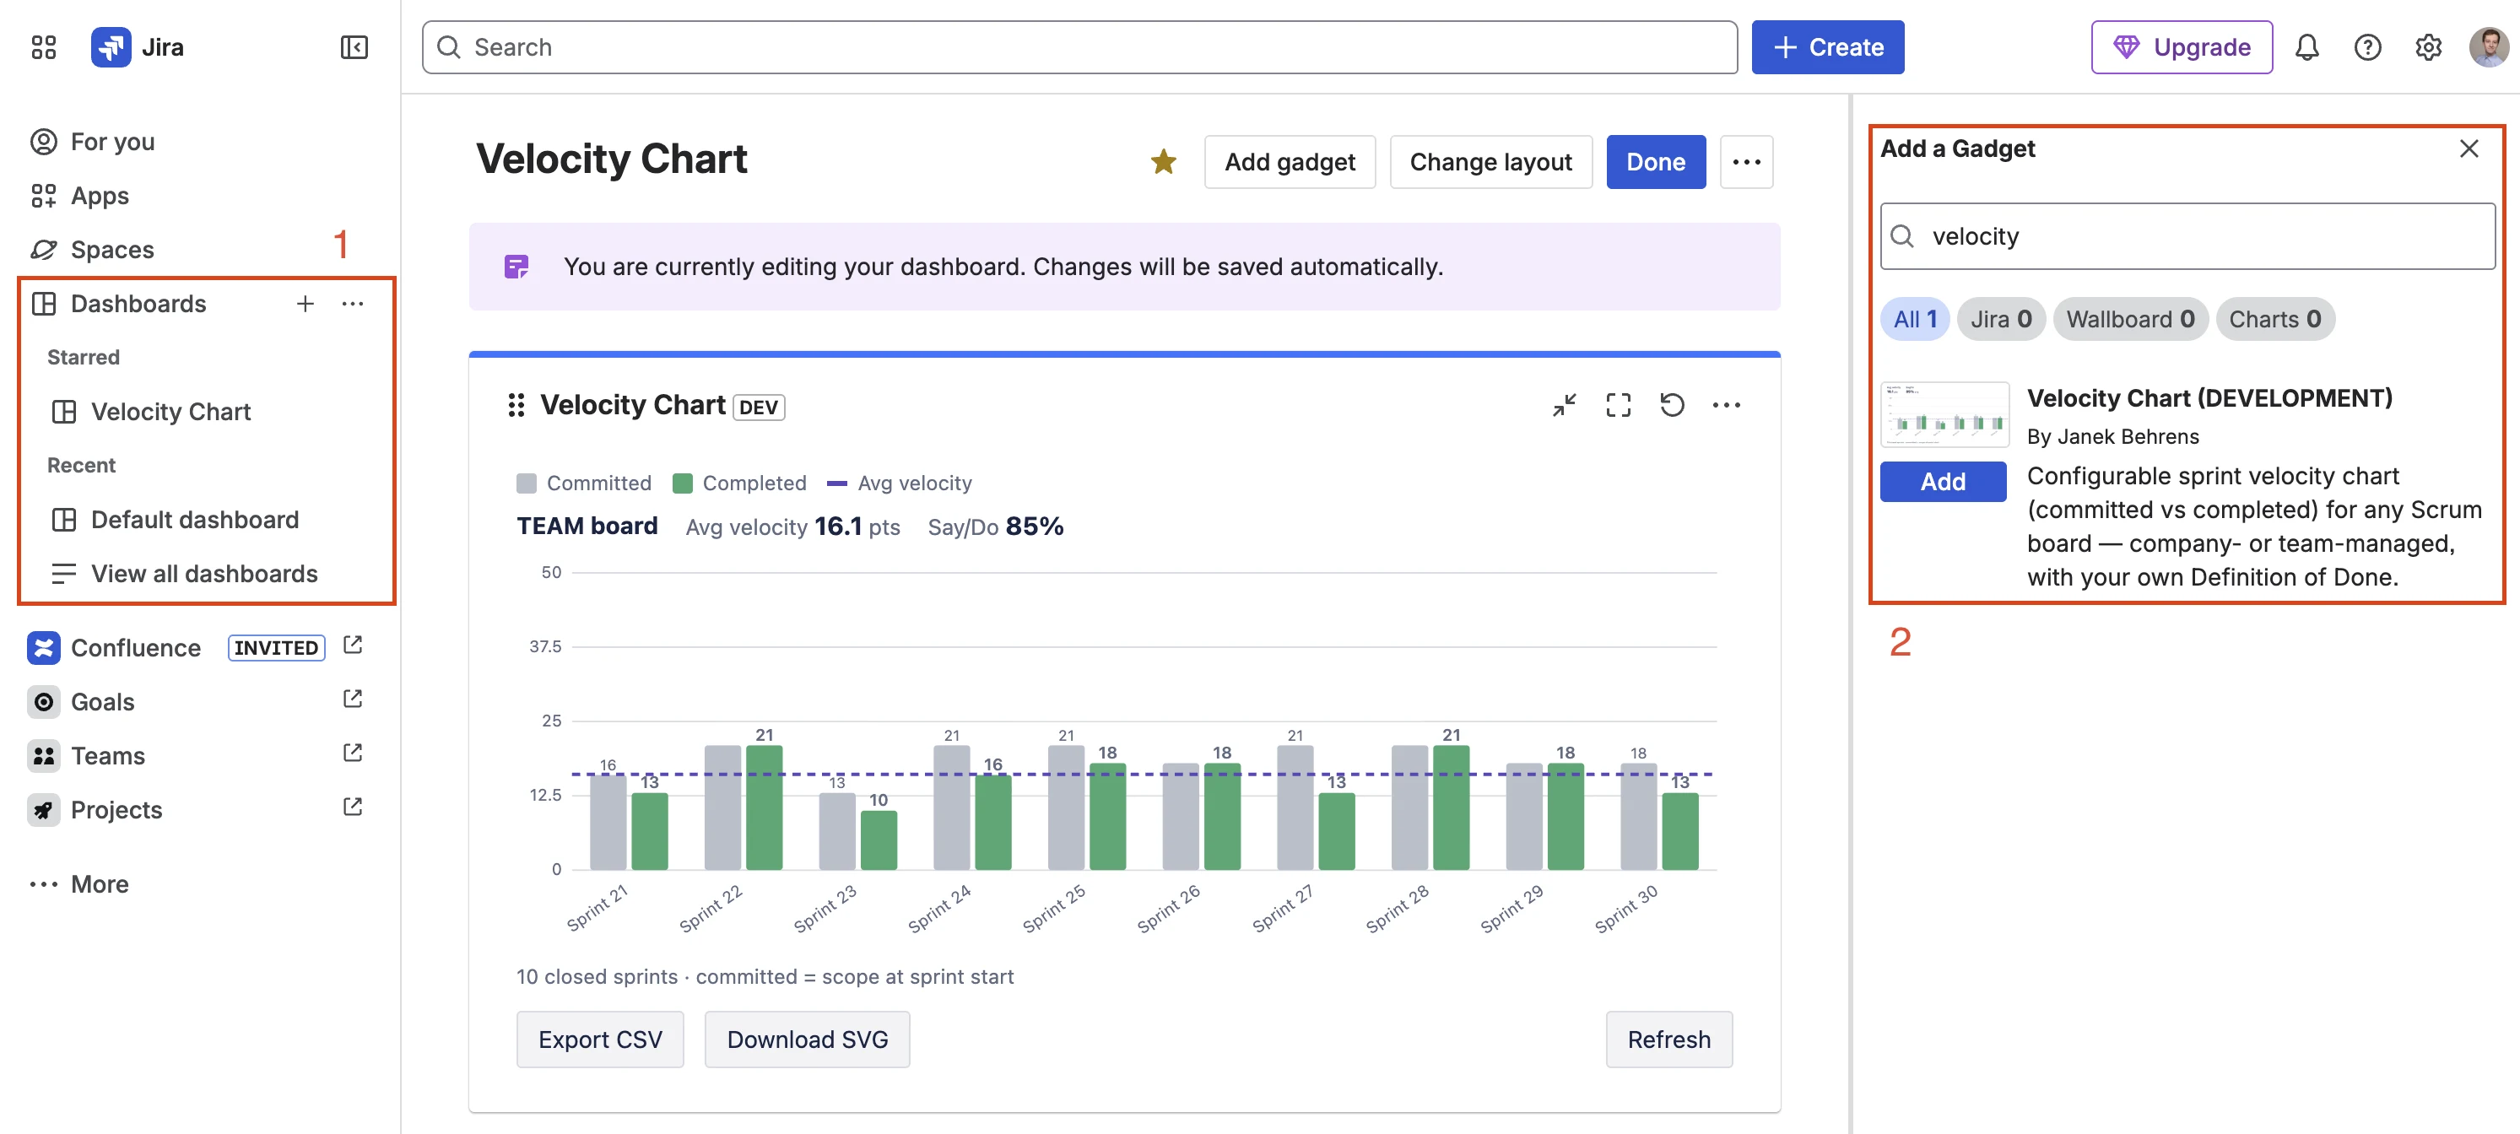This screenshot has width=2520, height=1134.
Task: Select the Charts 0 filter tab
Action: 2274,319
